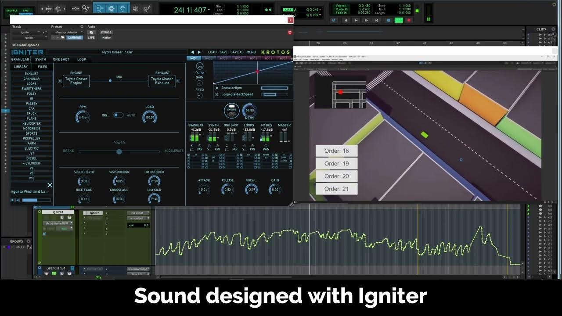The image size is (562, 316).
Task: Select Toyota Chaser Engine slot
Action: point(76,81)
